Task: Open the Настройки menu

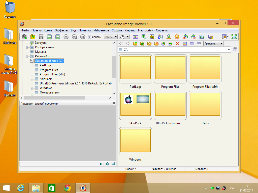Action: click(146, 30)
